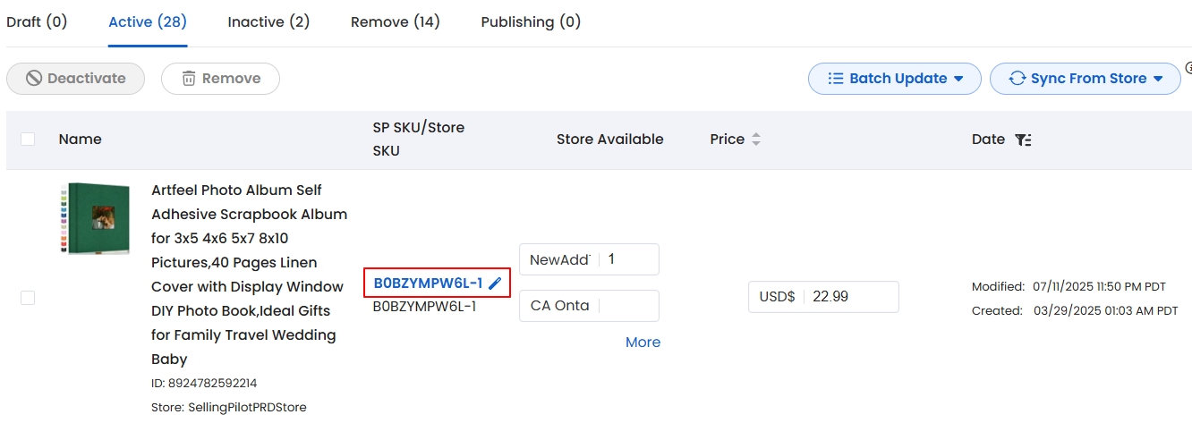Click the sync arrows icon in Sync From Store

(1017, 79)
